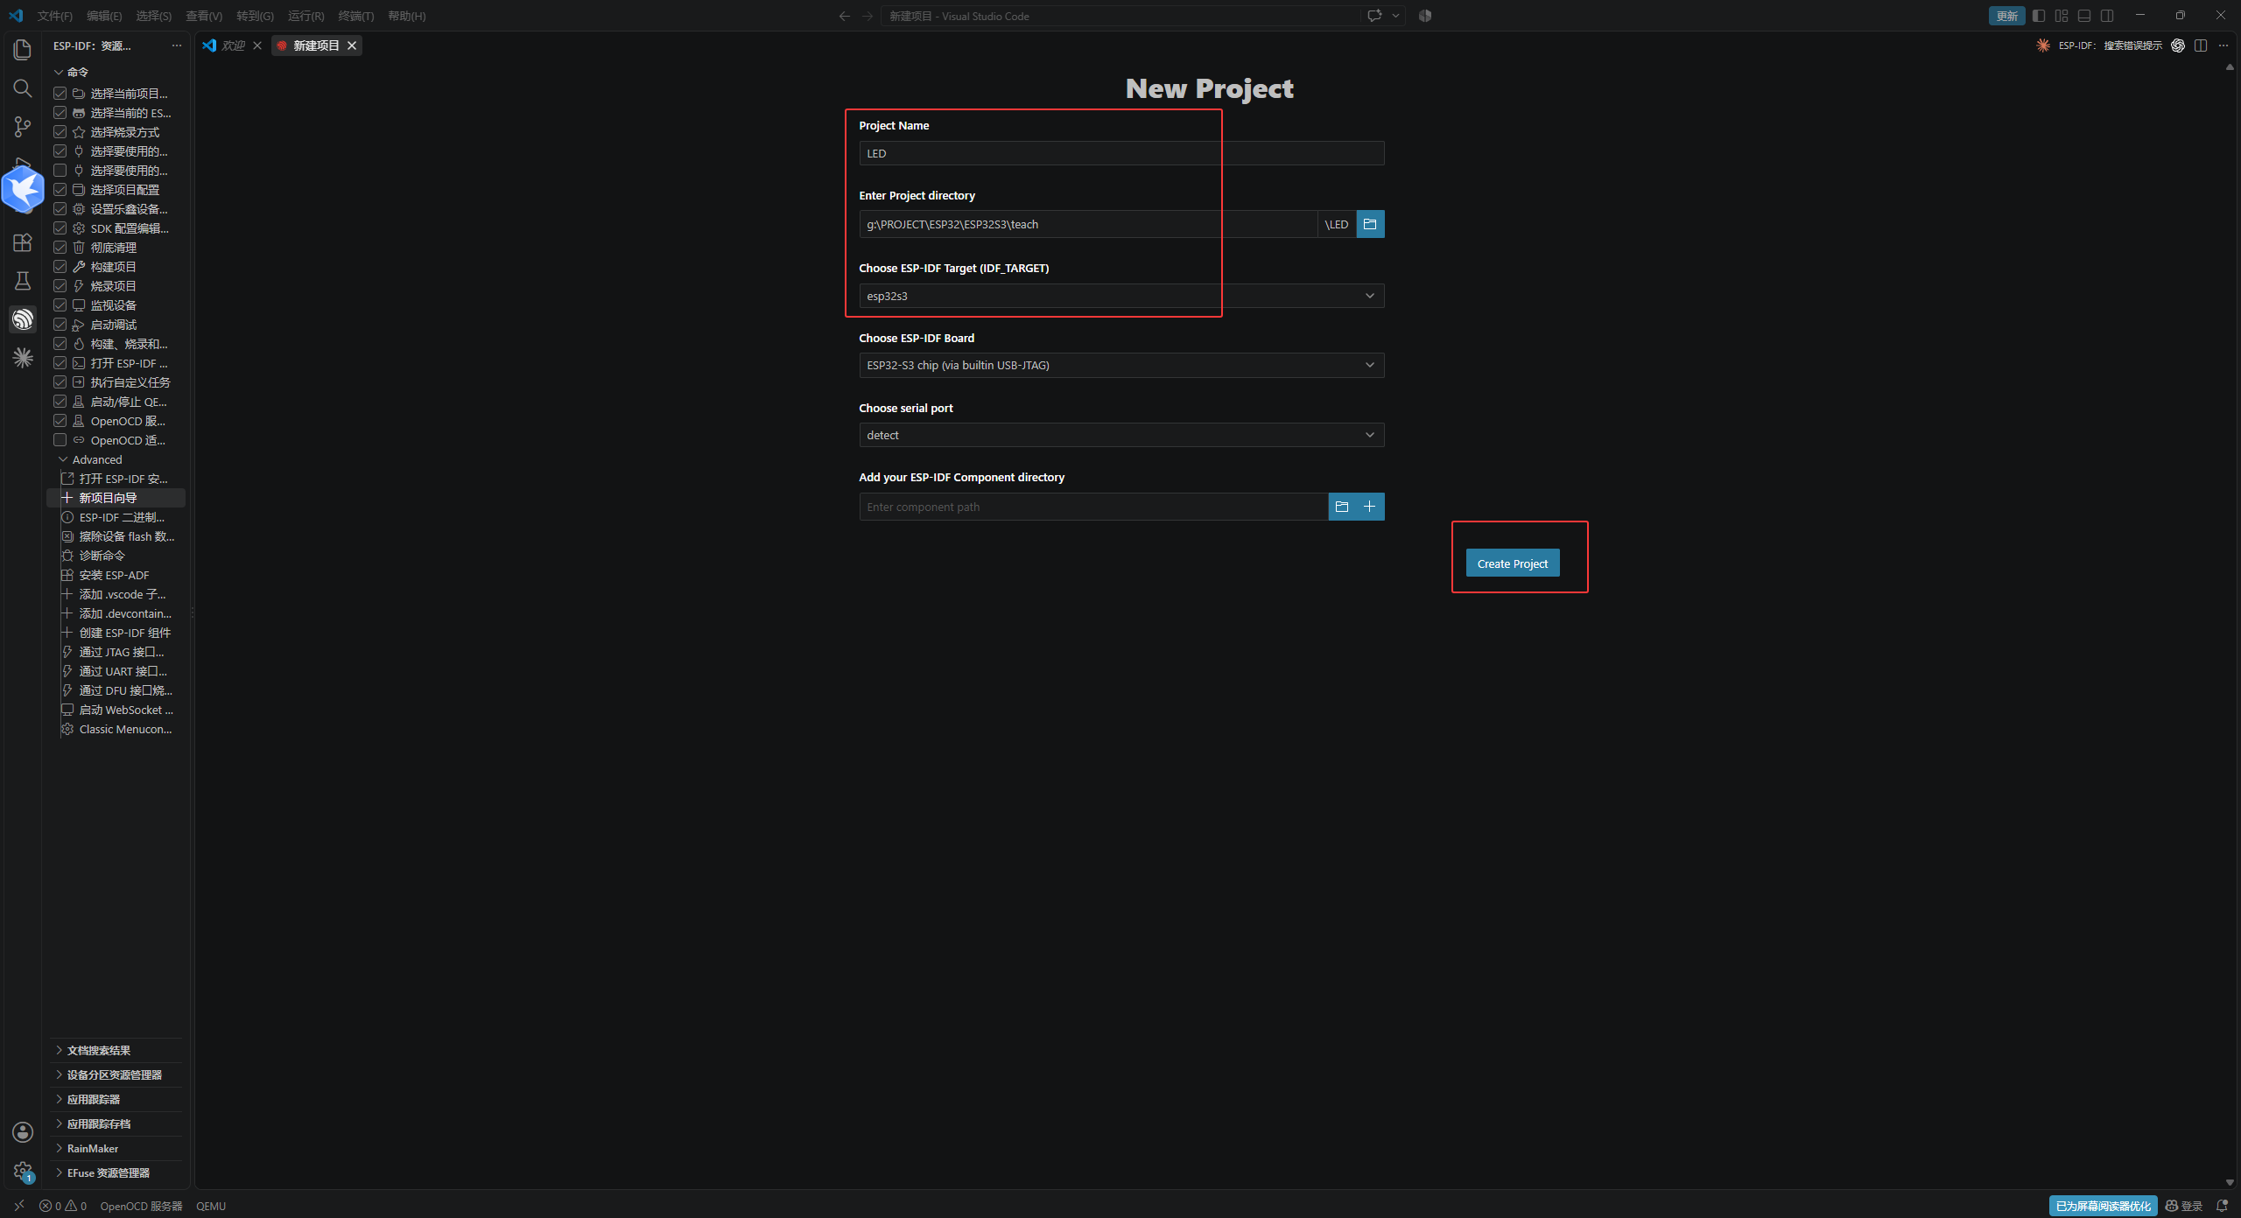This screenshot has width=2241, height=1218.
Task: Open the 帮助(H) menu
Action: coord(406,16)
